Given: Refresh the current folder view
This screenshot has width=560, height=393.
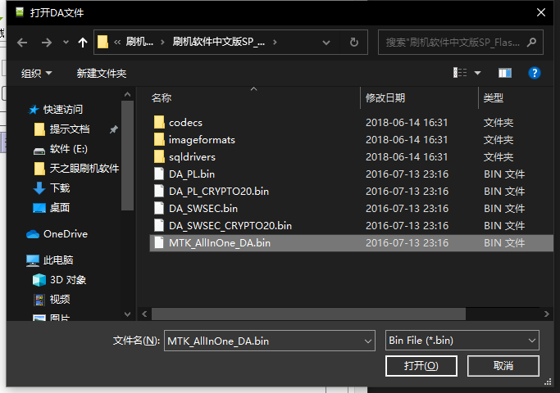Looking at the screenshot, I should point(353,42).
